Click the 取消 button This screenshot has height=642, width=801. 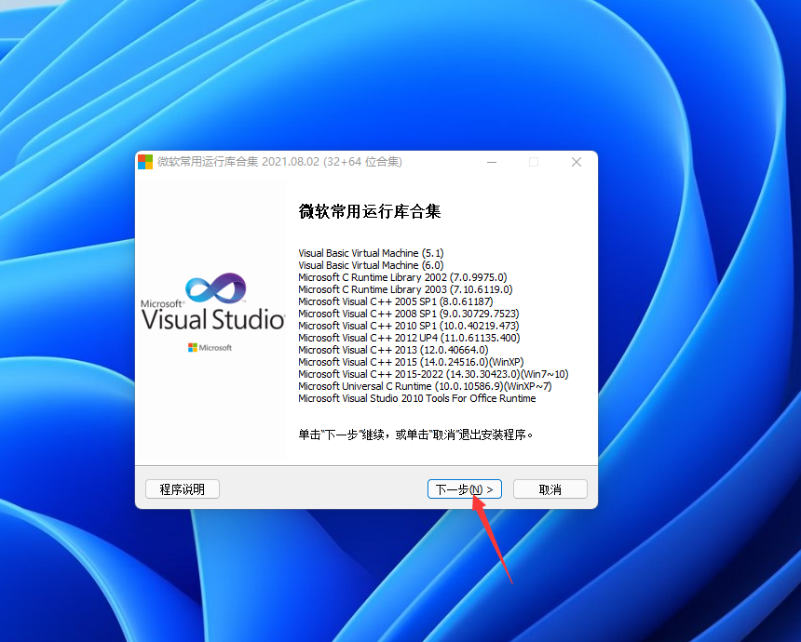[x=550, y=488]
